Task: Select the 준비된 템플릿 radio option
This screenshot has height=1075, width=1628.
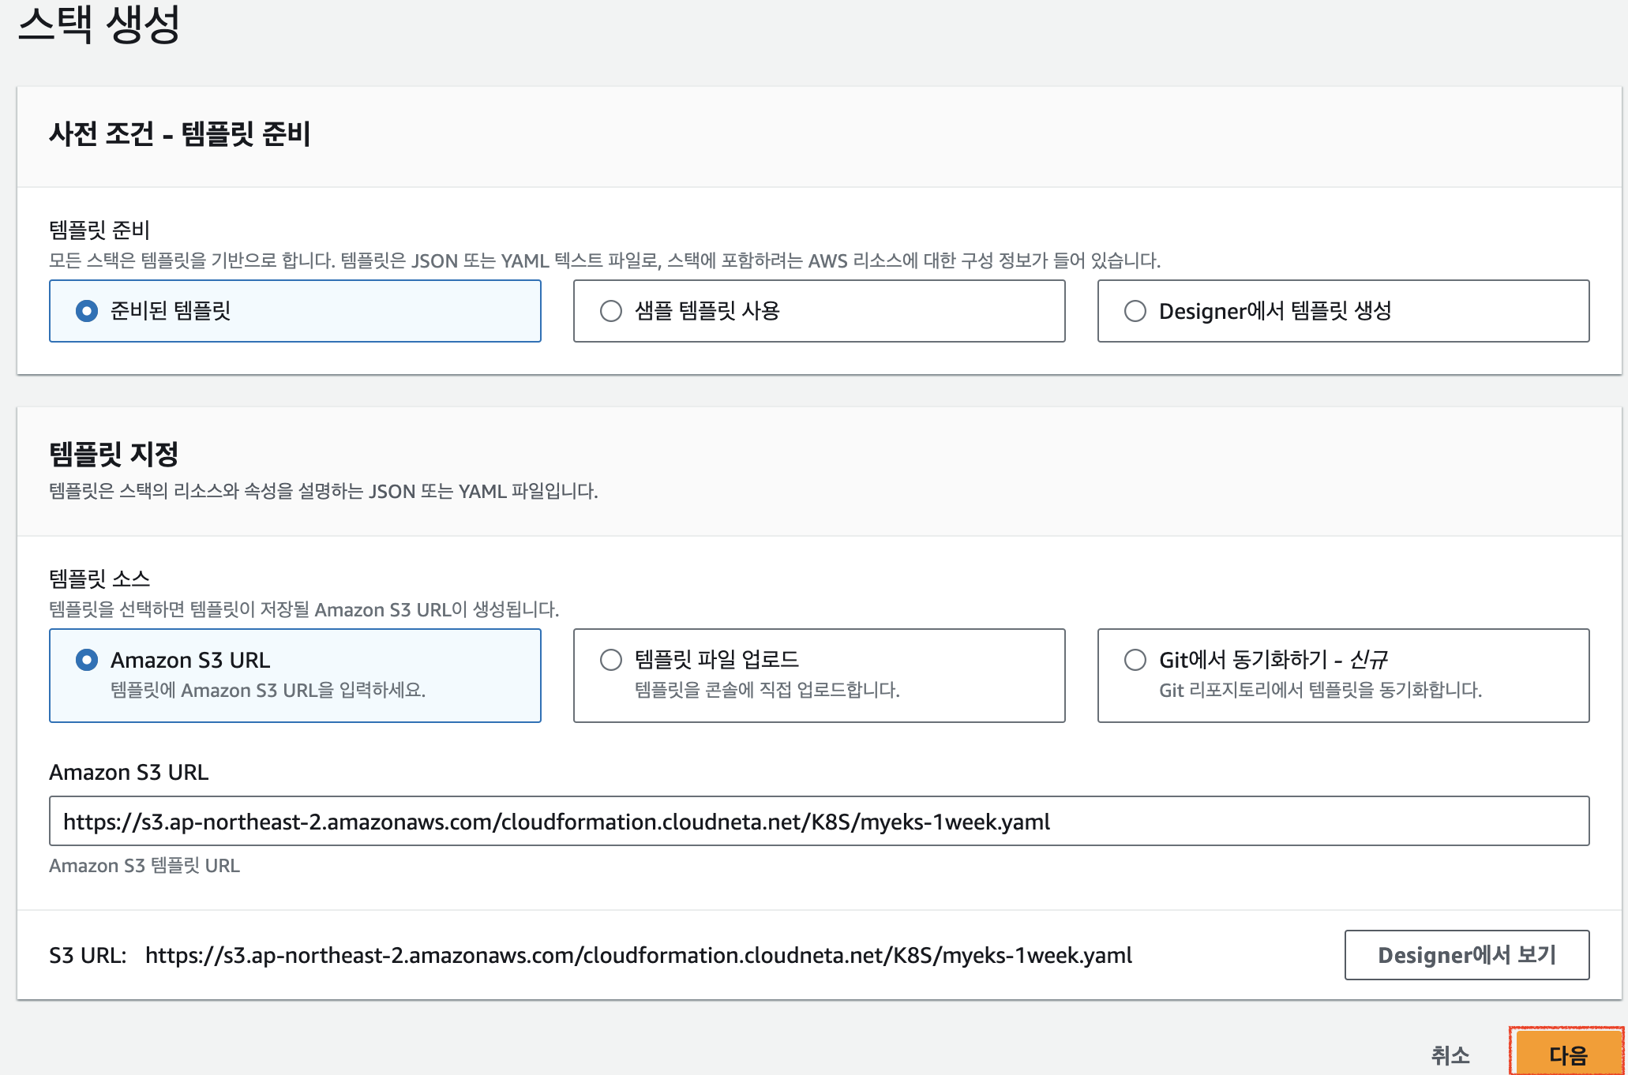Action: click(87, 311)
